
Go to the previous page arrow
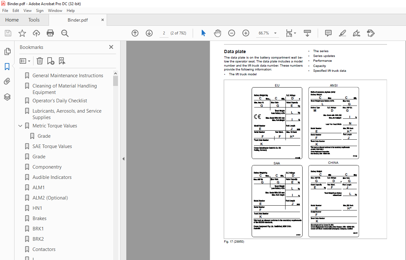[135, 33]
